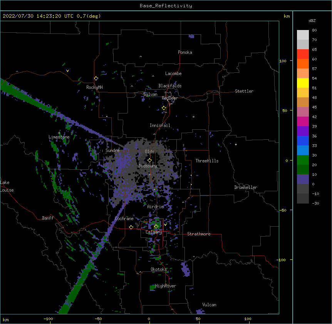This screenshot has width=332, height=324.
Task: Select the purple 10 dBZ color swatch
Action: point(303,179)
